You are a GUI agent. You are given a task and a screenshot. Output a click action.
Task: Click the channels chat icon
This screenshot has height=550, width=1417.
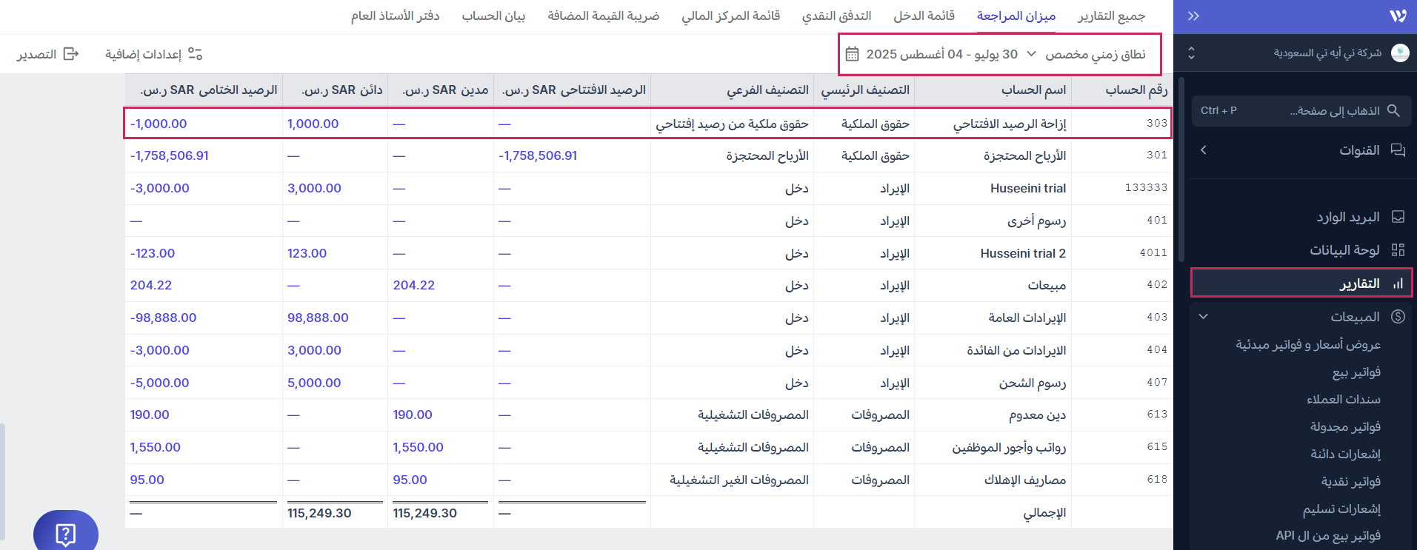1398,150
